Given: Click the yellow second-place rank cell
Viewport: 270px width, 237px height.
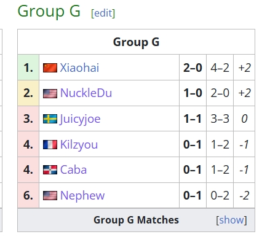Looking at the screenshot, I should (x=28, y=93).
